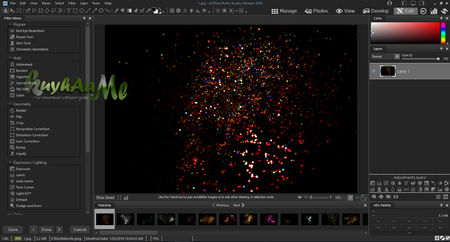Add a Skin Tune adjustment layer
This screenshot has height=242, width=450.
[379, 189]
